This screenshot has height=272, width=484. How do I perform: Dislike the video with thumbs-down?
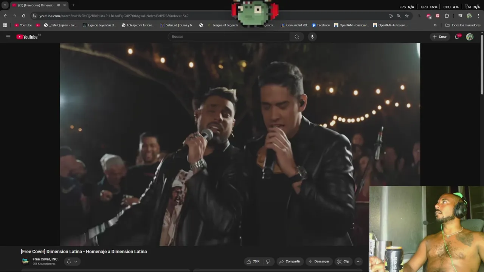268,261
